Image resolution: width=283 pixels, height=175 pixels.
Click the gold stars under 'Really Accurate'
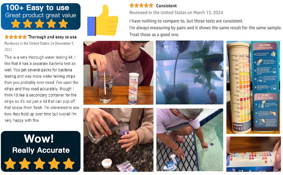tap(39, 164)
